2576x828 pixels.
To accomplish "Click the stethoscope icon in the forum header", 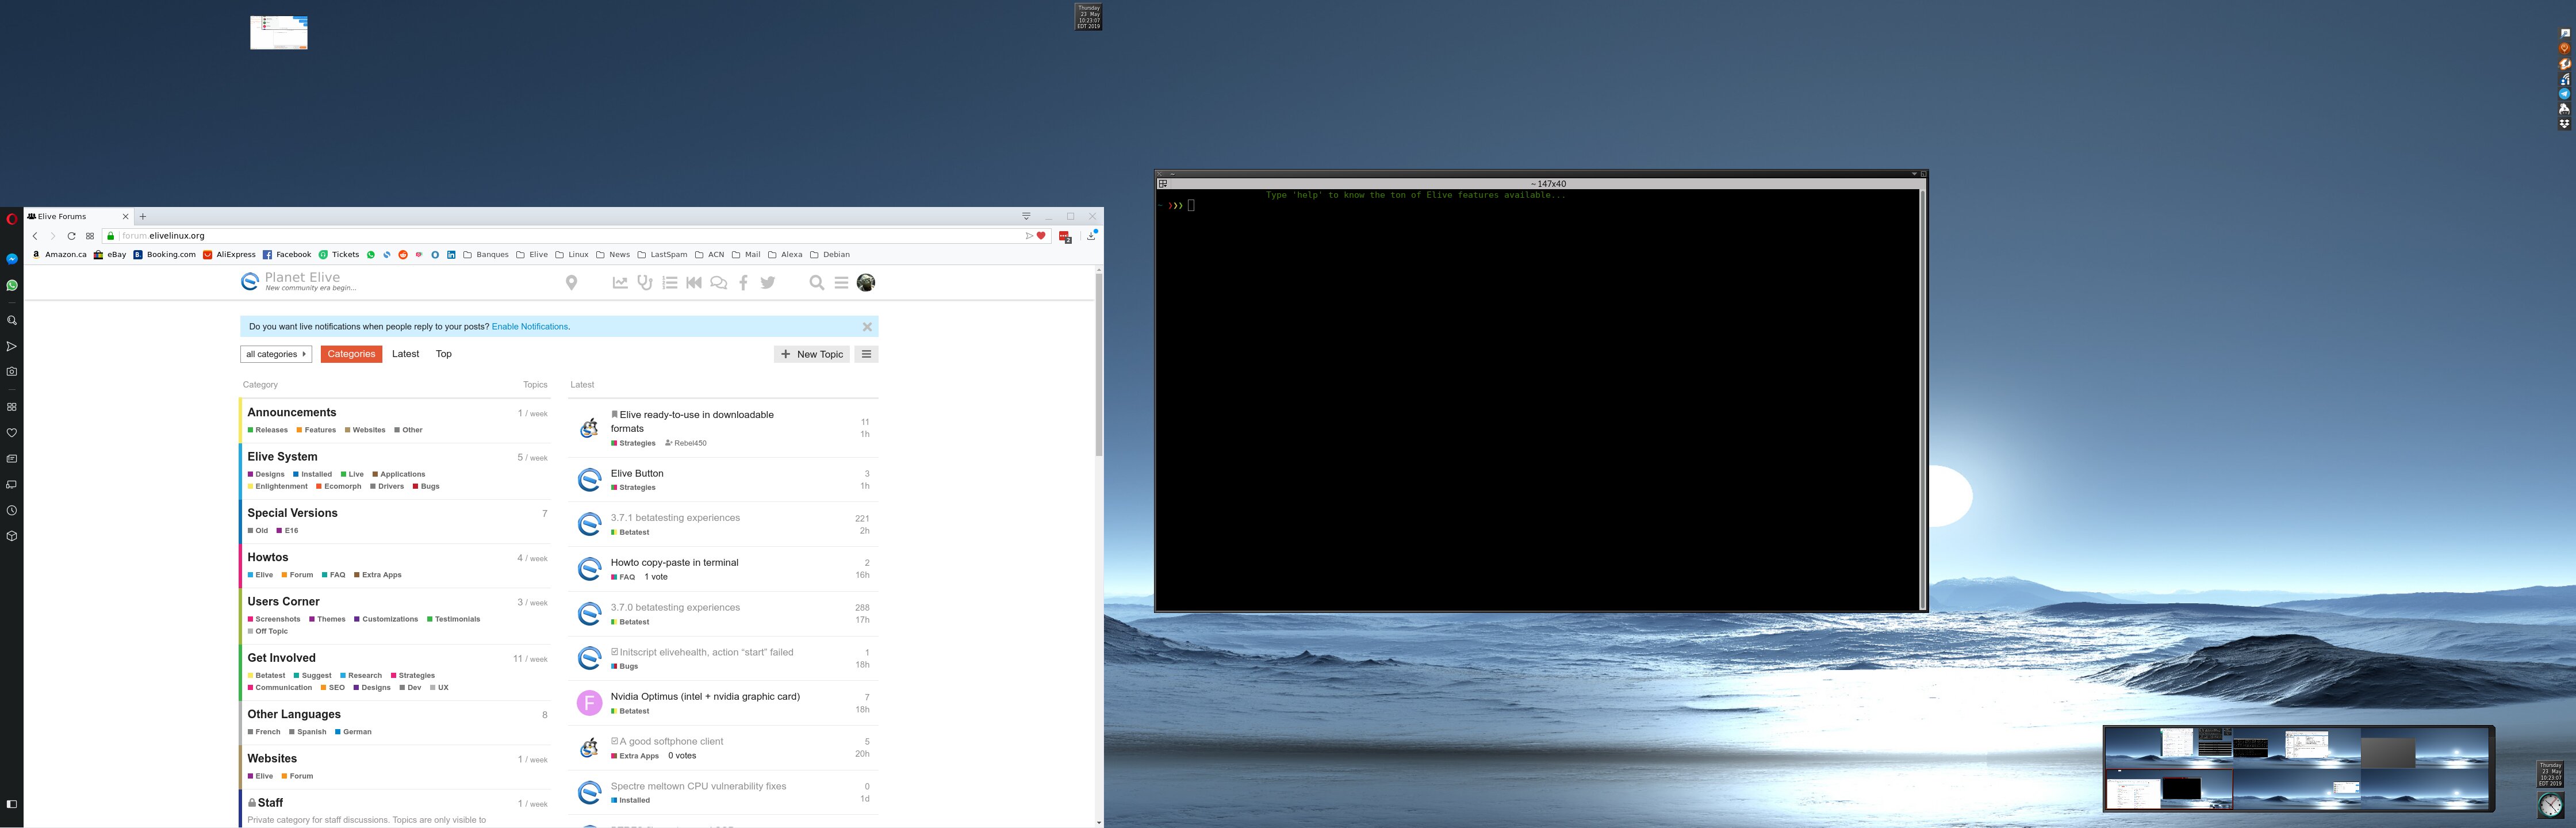I will (645, 283).
